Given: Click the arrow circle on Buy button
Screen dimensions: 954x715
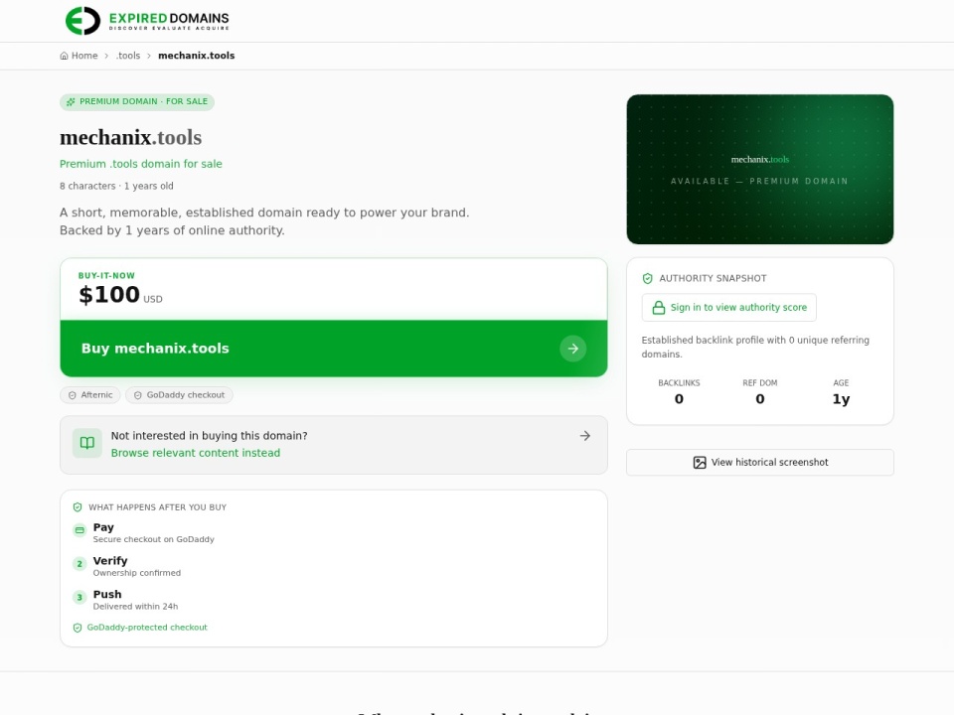Looking at the screenshot, I should [572, 349].
